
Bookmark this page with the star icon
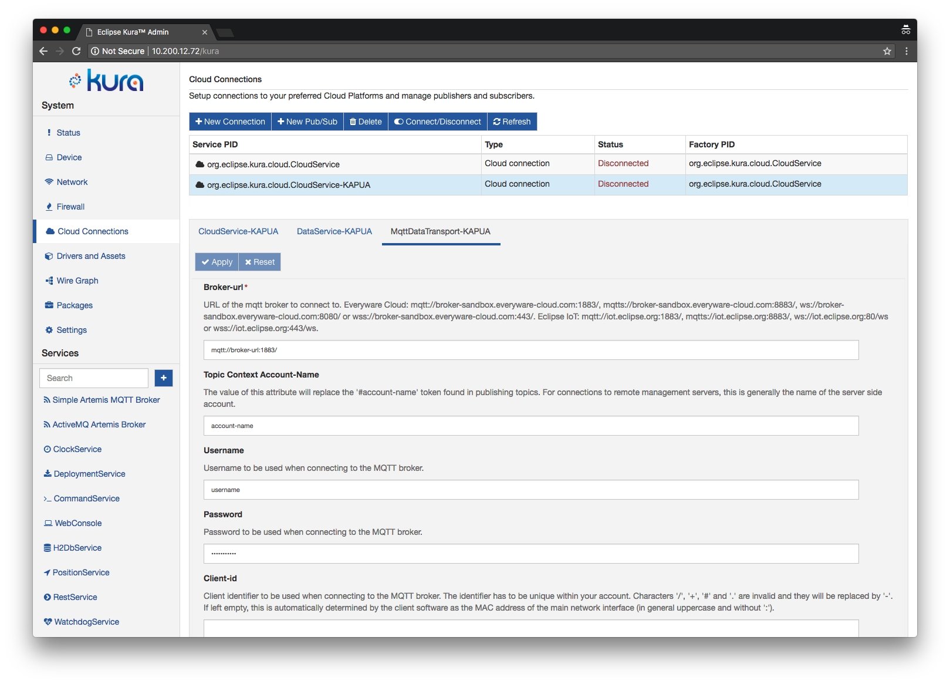(x=887, y=51)
